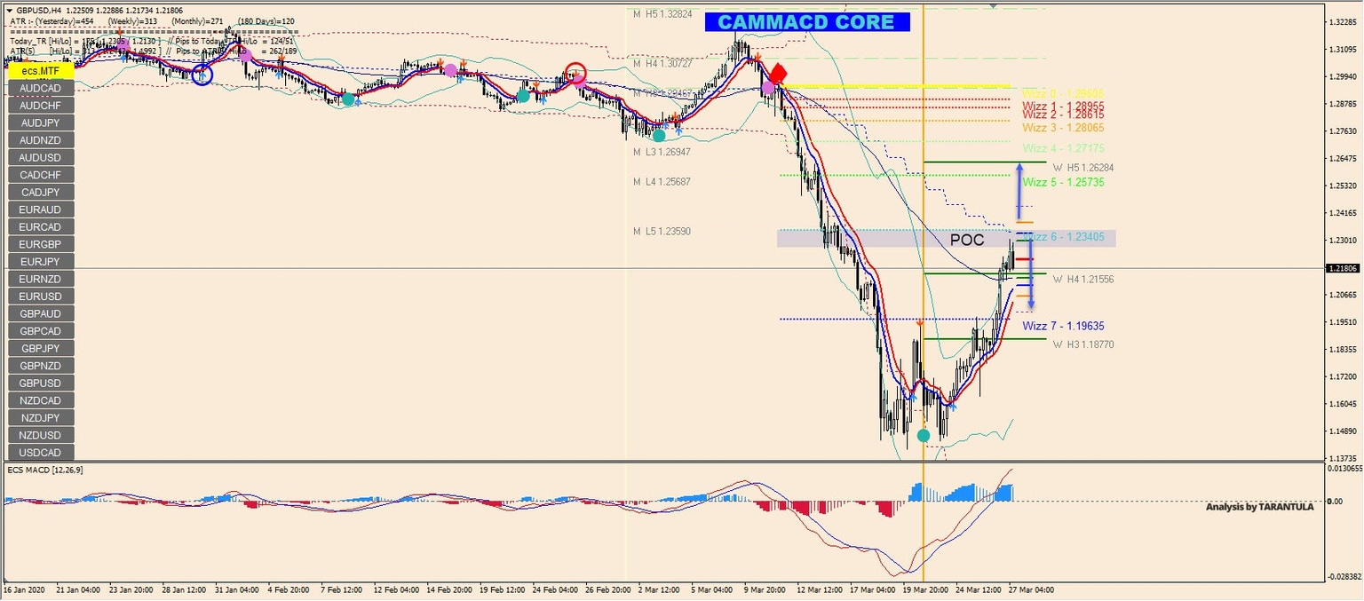The height and width of the screenshot is (601, 1364).
Task: Switch to the AUDCAD symbol
Action: [x=40, y=88]
